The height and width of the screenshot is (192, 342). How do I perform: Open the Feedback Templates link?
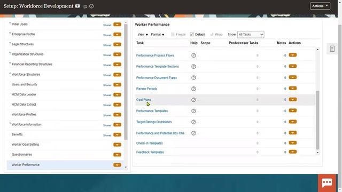click(150, 152)
